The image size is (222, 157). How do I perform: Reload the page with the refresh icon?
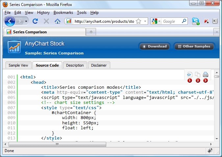[x=35, y=21]
